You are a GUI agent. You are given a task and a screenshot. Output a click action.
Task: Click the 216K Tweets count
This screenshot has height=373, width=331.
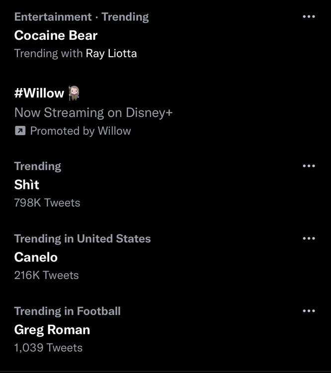click(47, 275)
